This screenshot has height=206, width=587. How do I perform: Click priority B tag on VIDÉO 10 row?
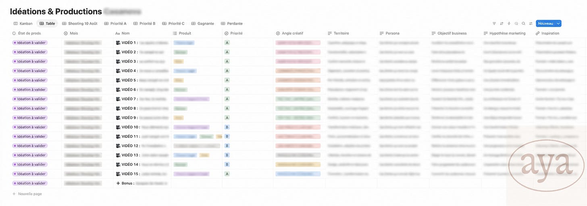[x=227, y=127]
